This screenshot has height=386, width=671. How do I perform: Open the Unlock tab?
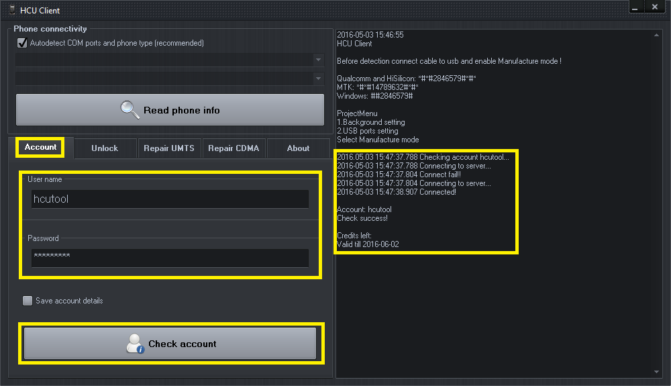tap(105, 148)
